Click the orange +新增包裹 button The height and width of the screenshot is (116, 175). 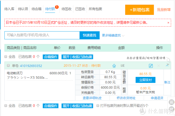click(x=139, y=10)
